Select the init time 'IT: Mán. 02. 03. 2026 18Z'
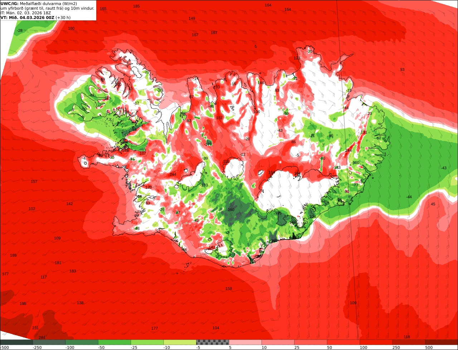This screenshot has width=458, height=350. coord(26,13)
